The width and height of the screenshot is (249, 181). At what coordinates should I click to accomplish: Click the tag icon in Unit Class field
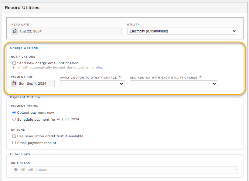tap(16, 169)
